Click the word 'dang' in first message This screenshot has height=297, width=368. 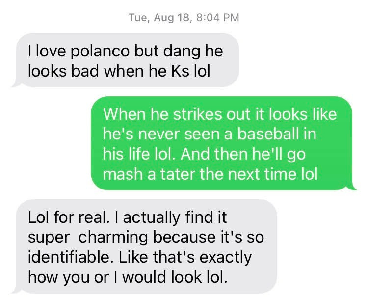pyautogui.click(x=182, y=51)
